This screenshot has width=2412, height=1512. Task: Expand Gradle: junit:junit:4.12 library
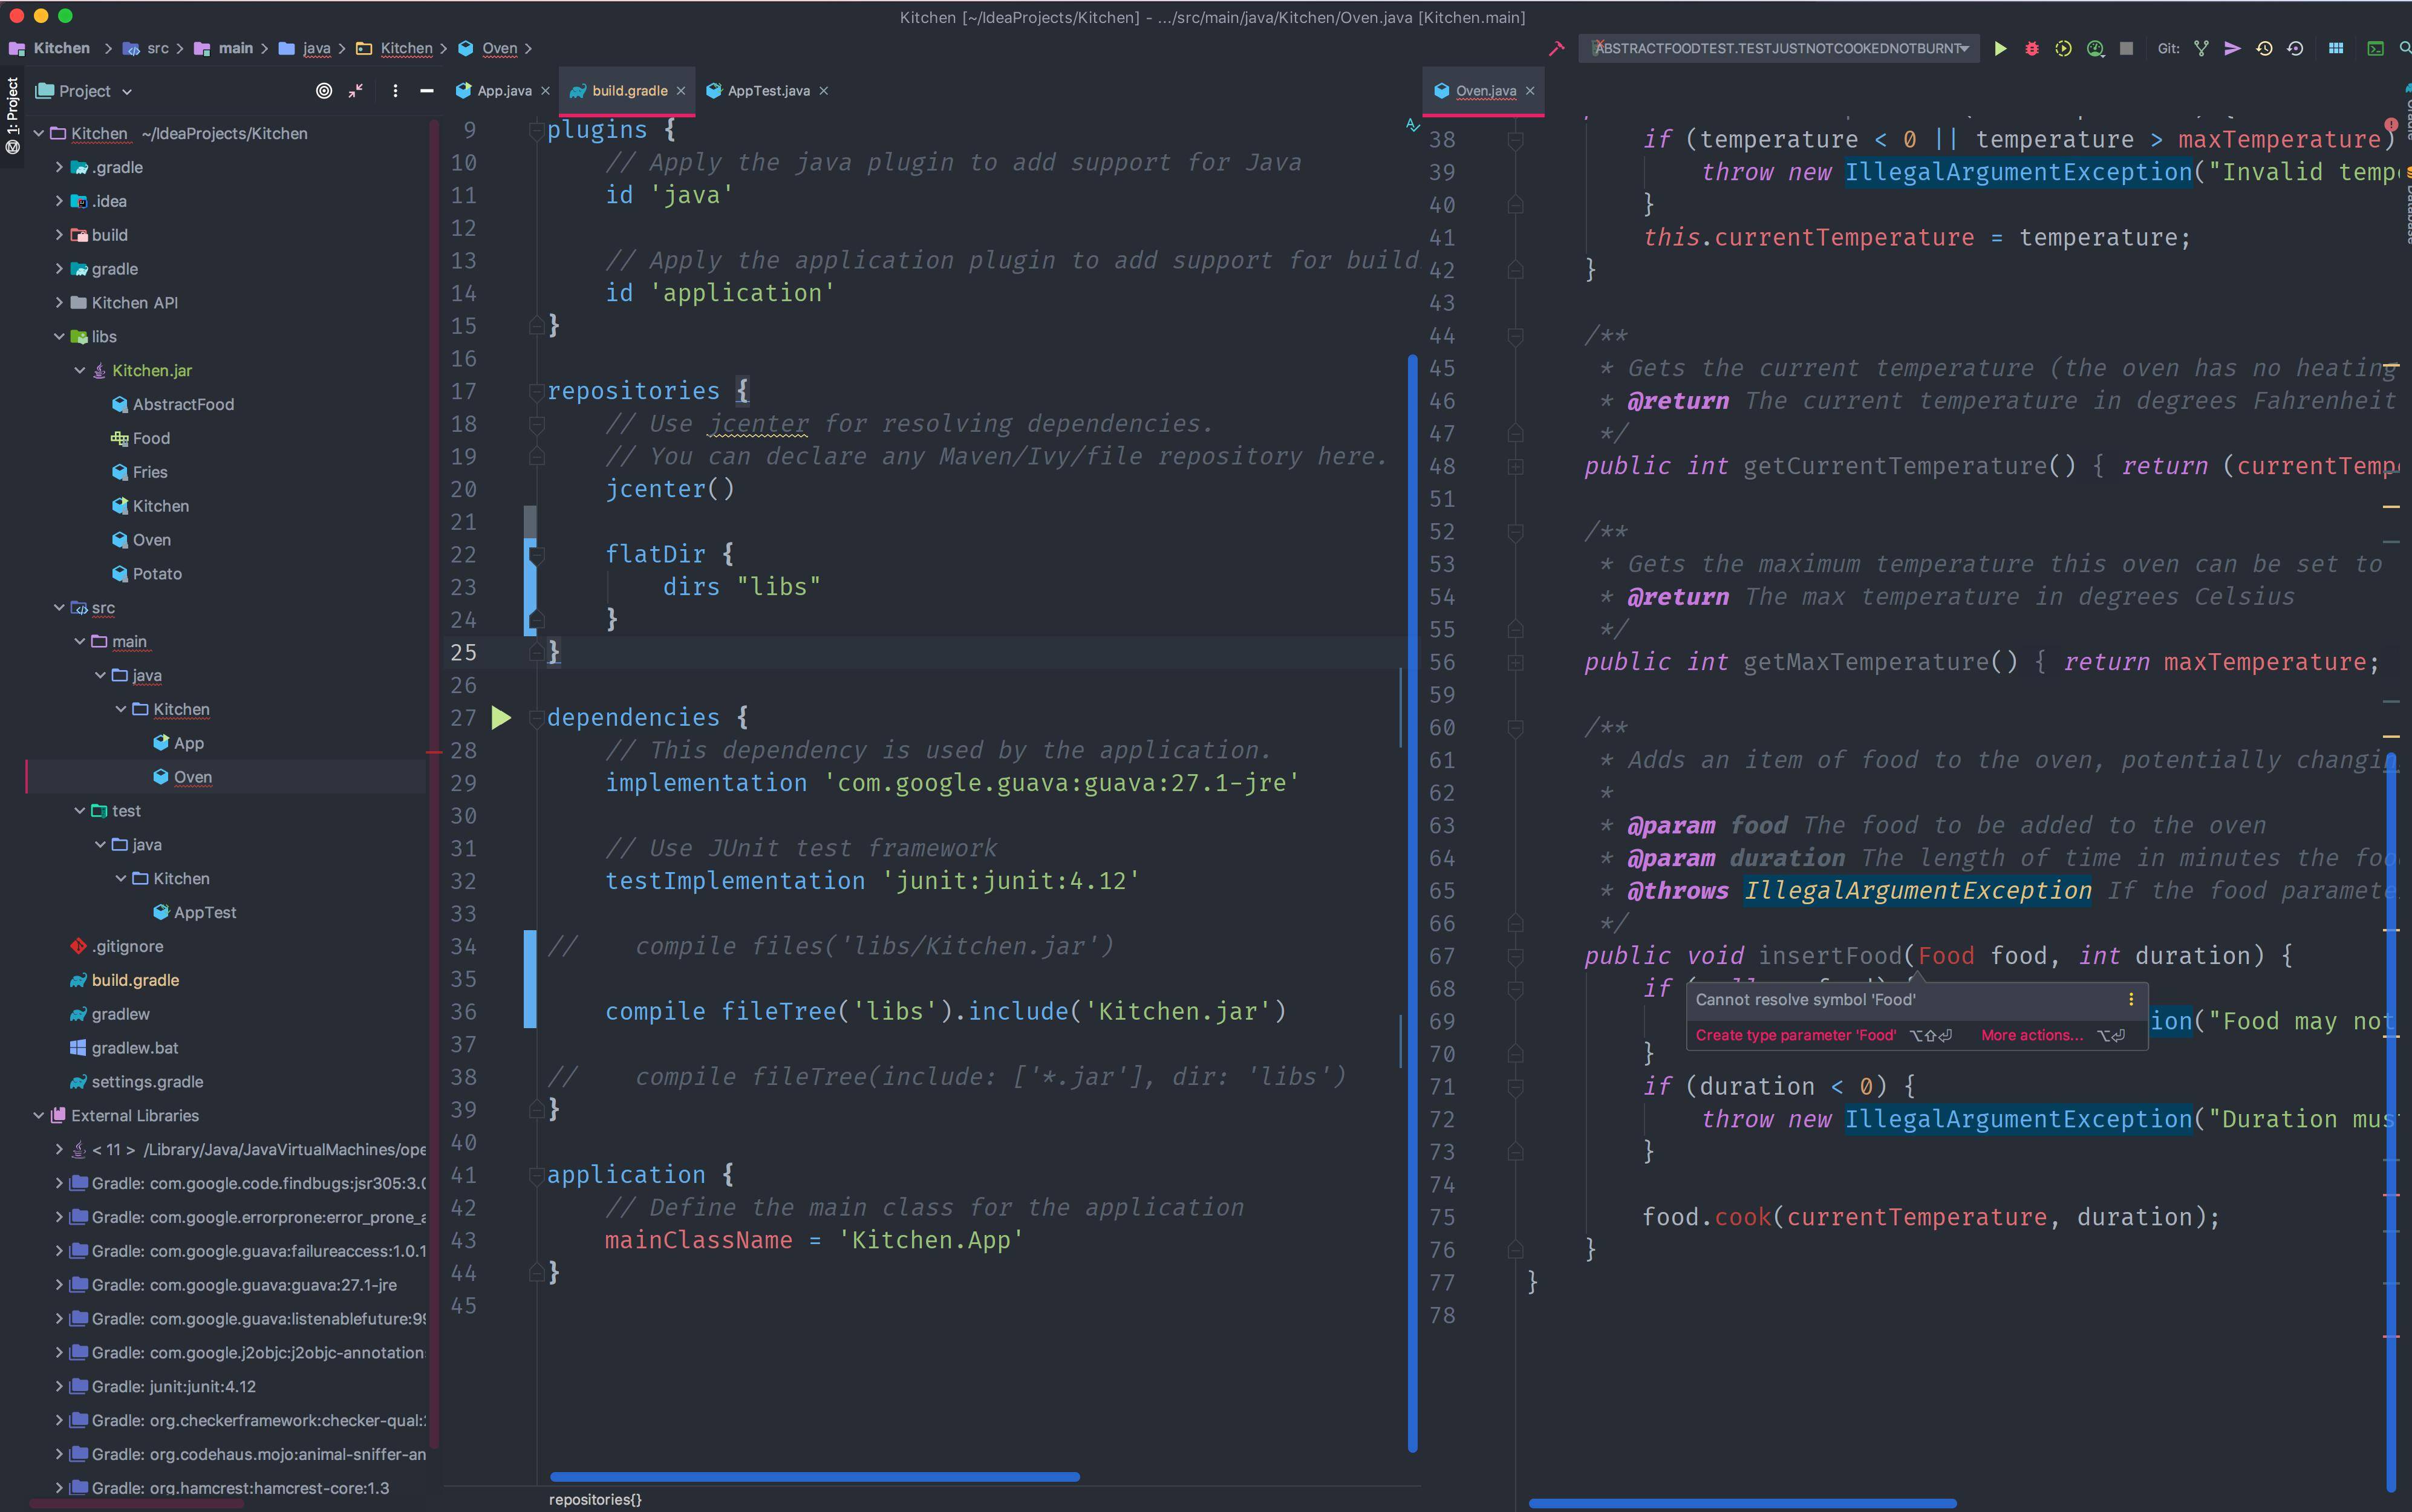(58, 1387)
